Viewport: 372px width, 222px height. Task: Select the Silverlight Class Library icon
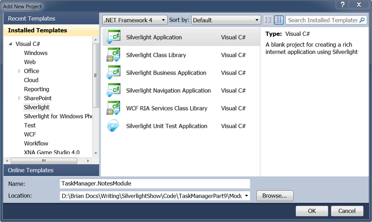coord(113,55)
